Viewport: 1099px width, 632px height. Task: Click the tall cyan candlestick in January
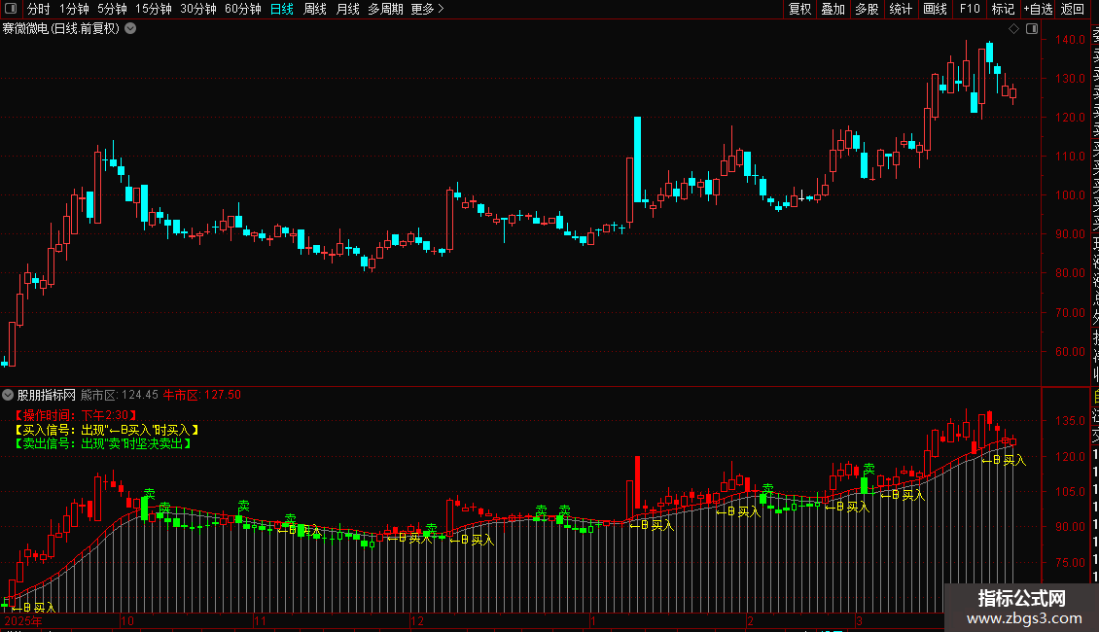click(x=637, y=159)
